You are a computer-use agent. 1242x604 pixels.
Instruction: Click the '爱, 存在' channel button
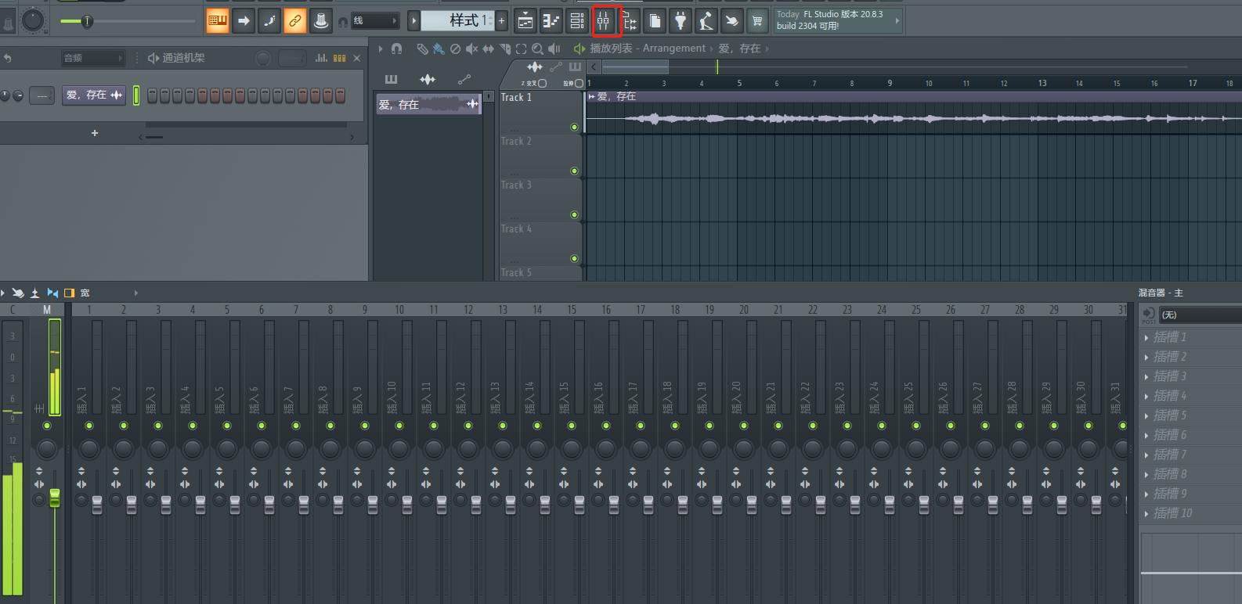pyautogui.click(x=94, y=95)
